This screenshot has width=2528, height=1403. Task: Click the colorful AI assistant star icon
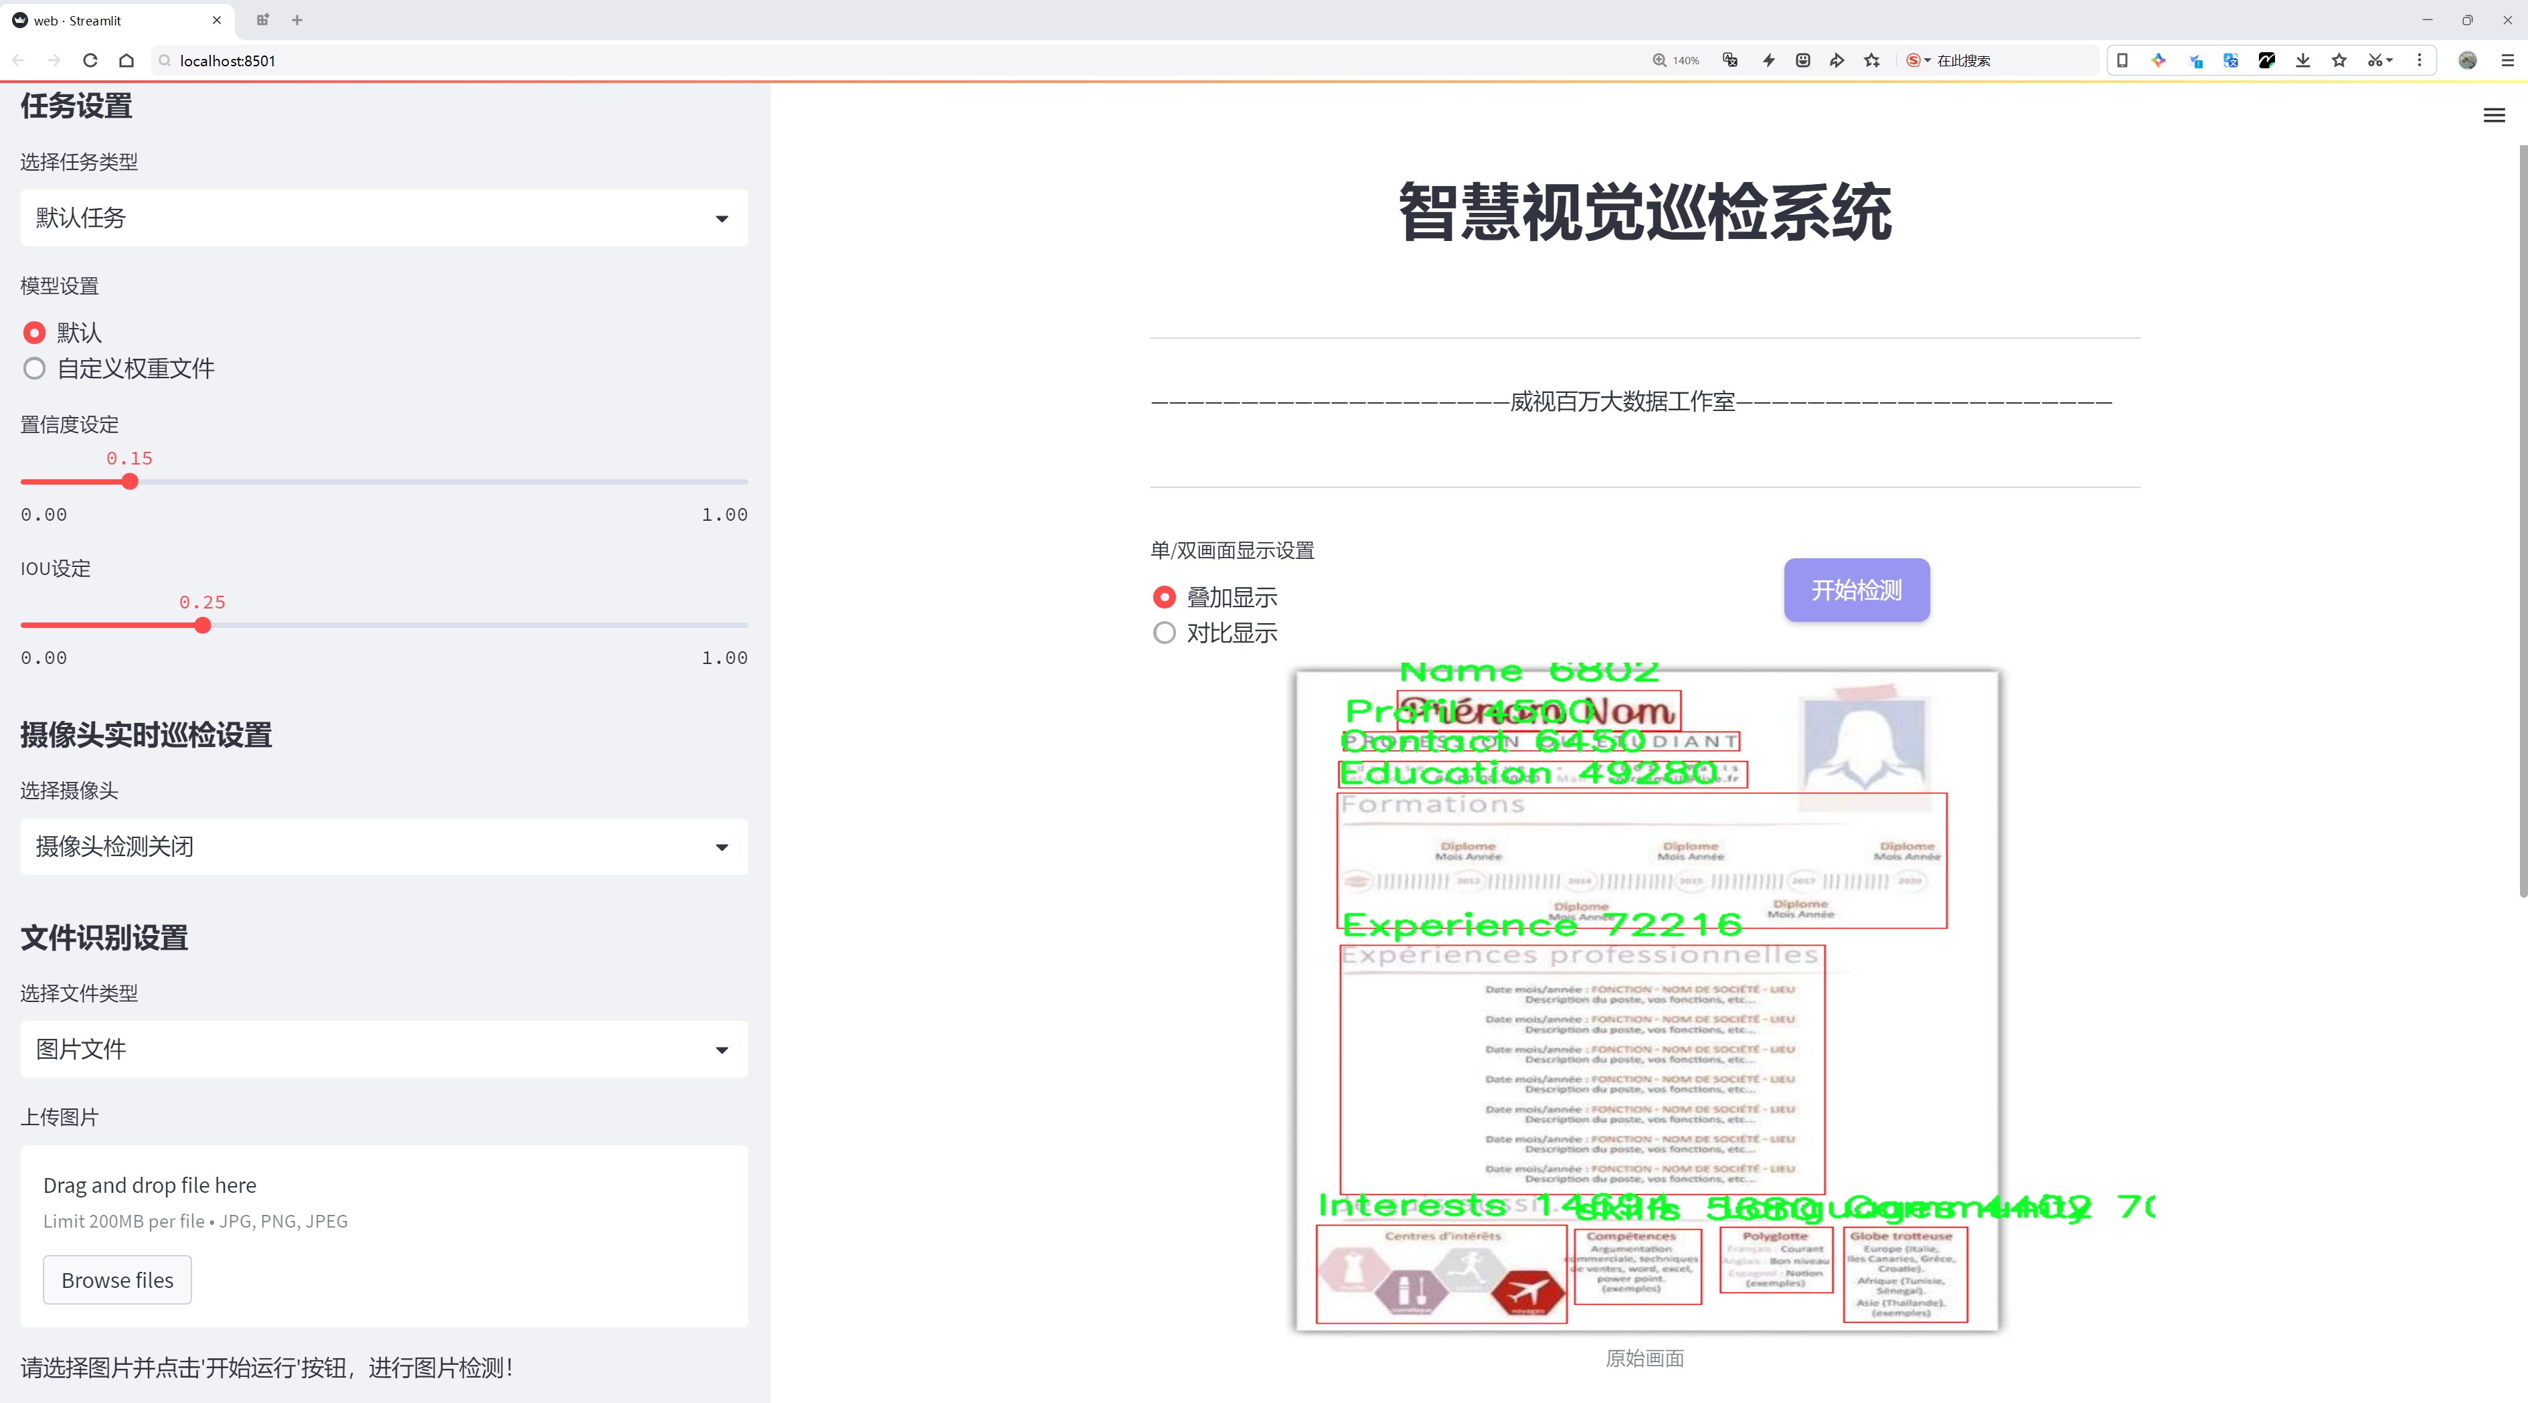[x=2158, y=61]
